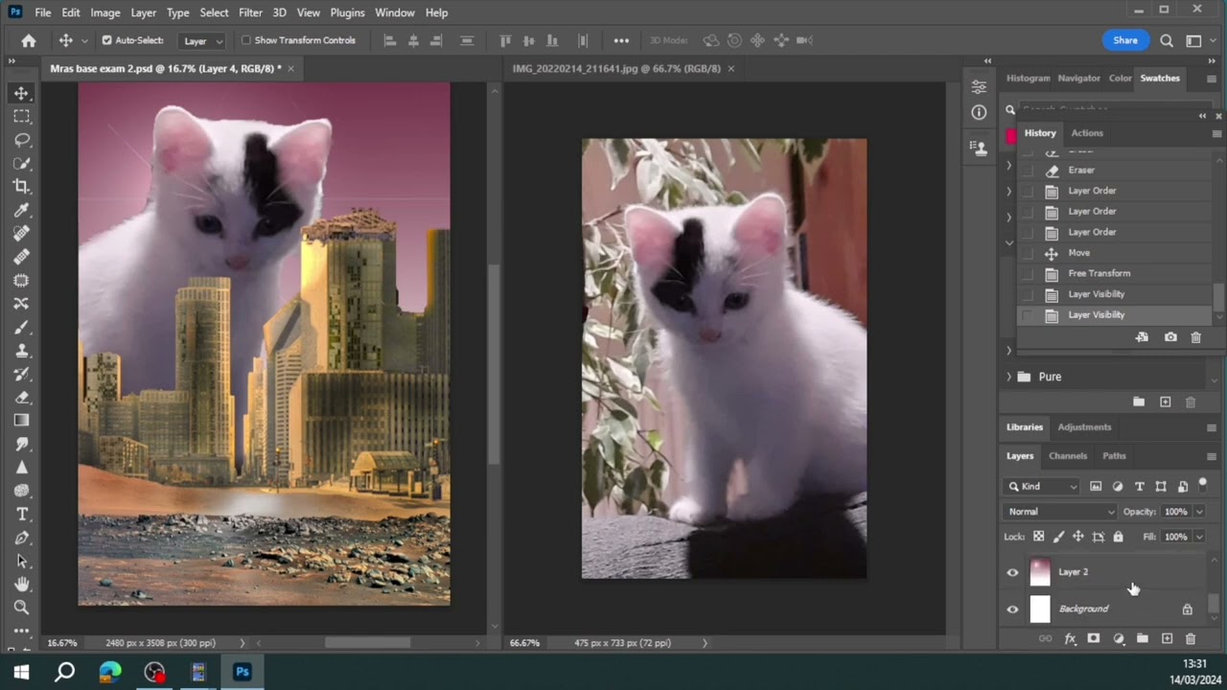Select the Crop tool
The height and width of the screenshot is (690, 1227).
coord(21,186)
